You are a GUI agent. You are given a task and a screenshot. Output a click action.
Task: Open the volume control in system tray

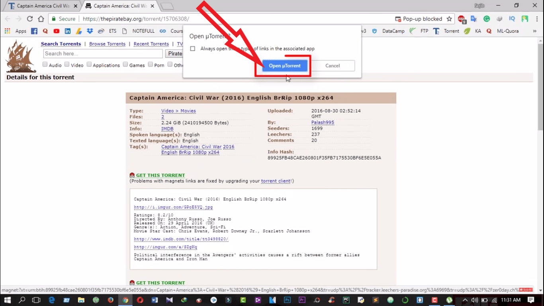pyautogui.click(x=474, y=300)
